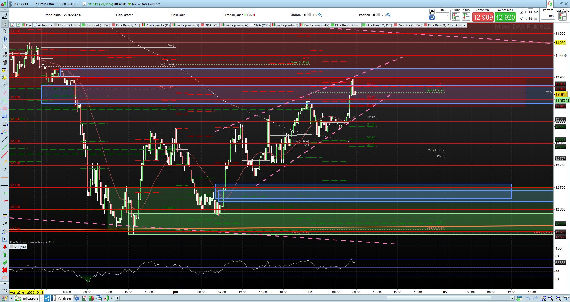Open the order settings wrench icon
The height and width of the screenshot is (302, 570).
[432, 12]
